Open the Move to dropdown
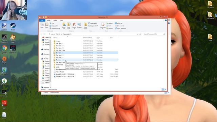The width and height of the screenshot is (217, 122). click(x=64, y=26)
